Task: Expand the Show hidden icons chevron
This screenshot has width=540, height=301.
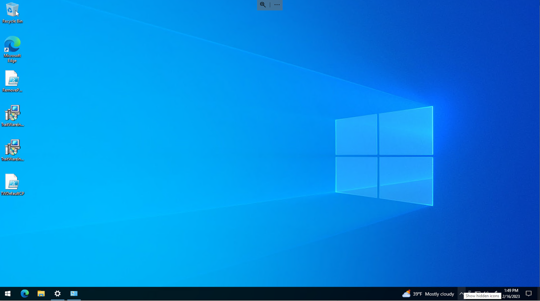Action: (461, 294)
